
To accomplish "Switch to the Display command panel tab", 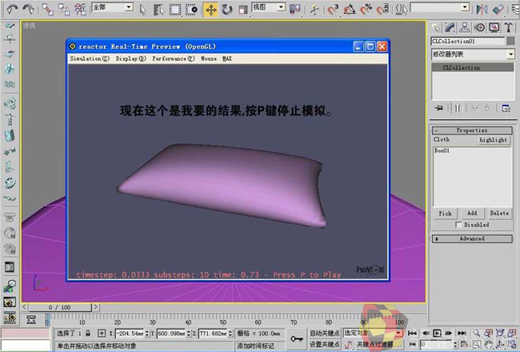I will [494, 27].
